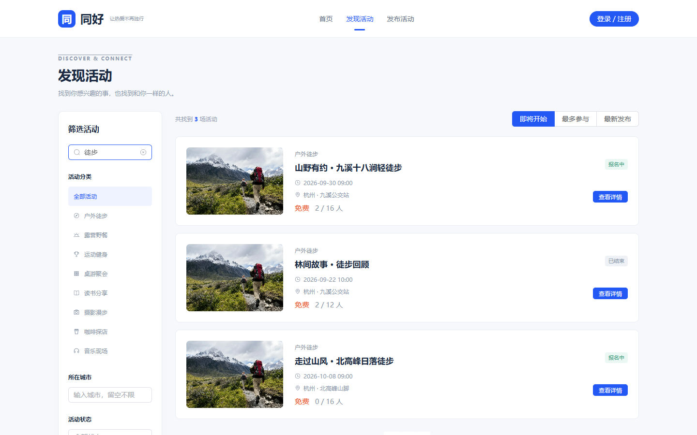Pick the 音乐现场 headphone icon
Image resolution: width=697 pixels, height=435 pixels.
(76, 351)
